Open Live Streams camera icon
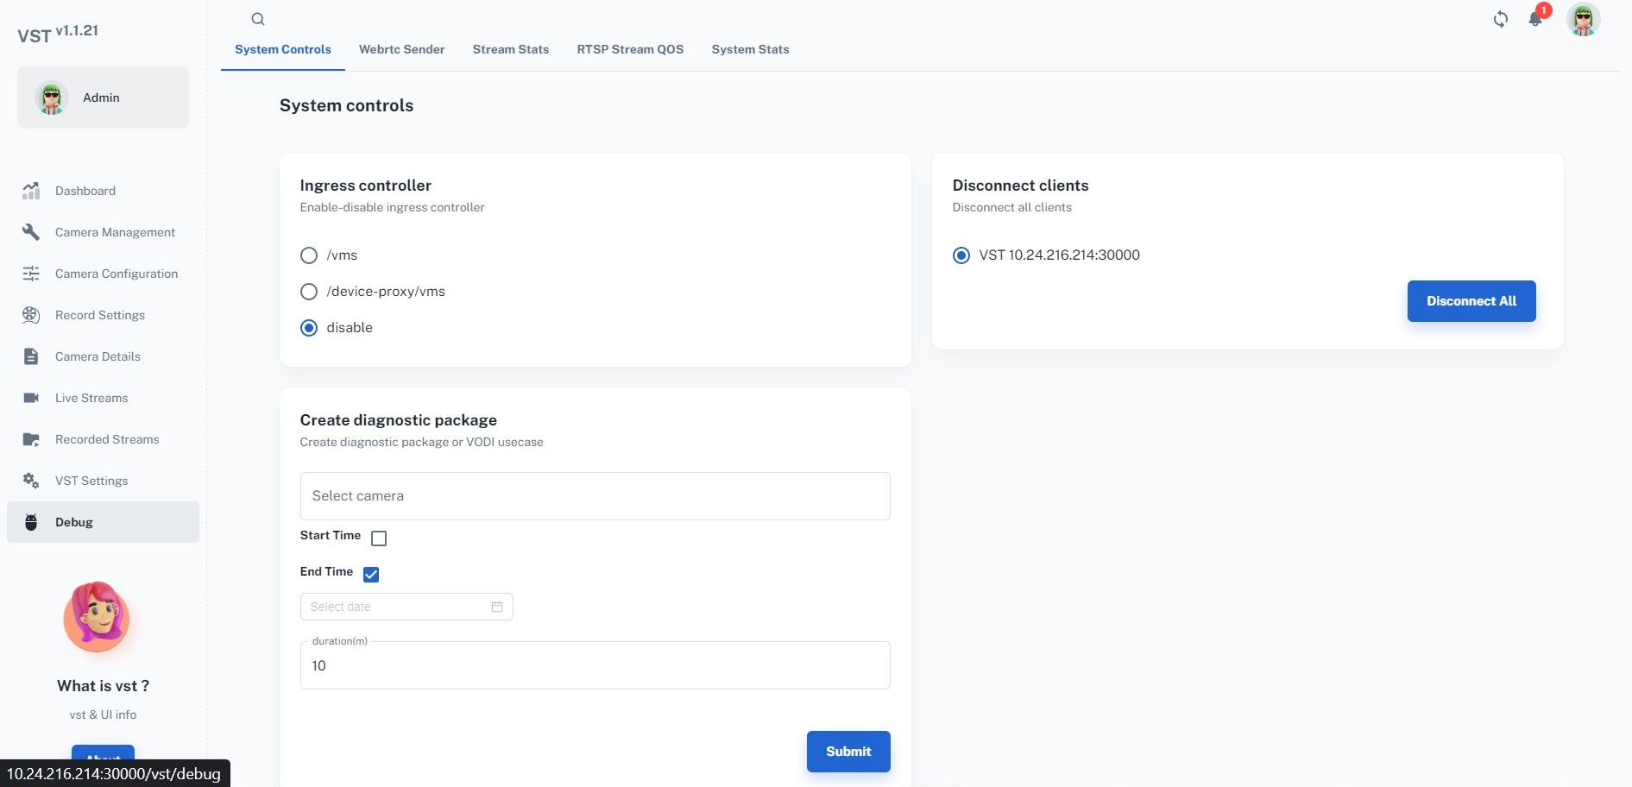Image resolution: width=1632 pixels, height=787 pixels. click(31, 398)
